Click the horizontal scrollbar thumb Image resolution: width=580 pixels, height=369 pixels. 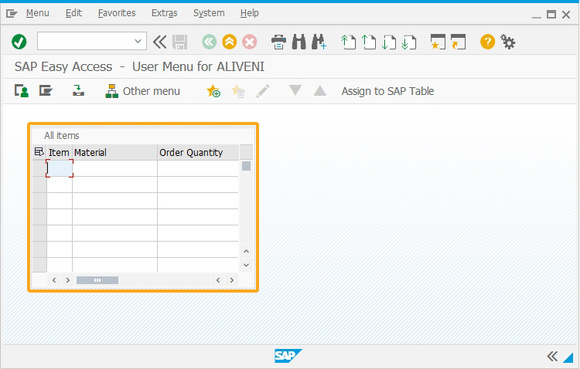coord(97,280)
